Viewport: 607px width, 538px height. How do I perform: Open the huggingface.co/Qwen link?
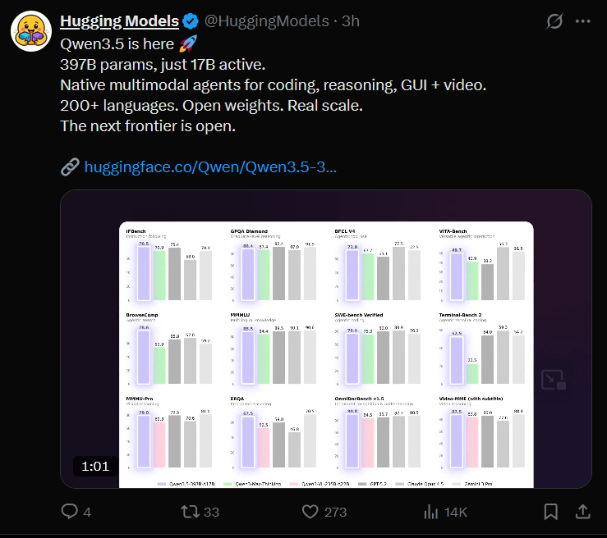(x=209, y=167)
